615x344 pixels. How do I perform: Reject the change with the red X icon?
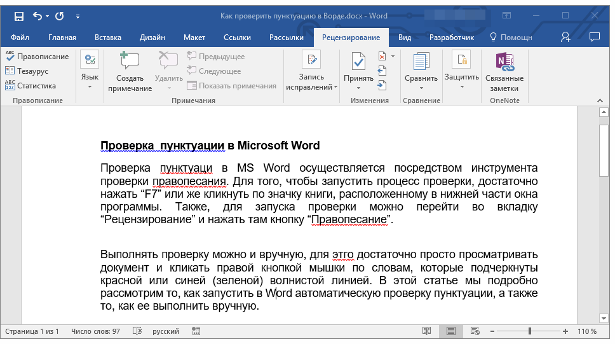click(x=382, y=57)
